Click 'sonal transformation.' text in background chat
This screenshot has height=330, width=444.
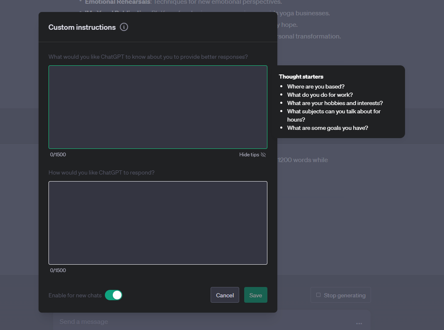[x=309, y=36]
